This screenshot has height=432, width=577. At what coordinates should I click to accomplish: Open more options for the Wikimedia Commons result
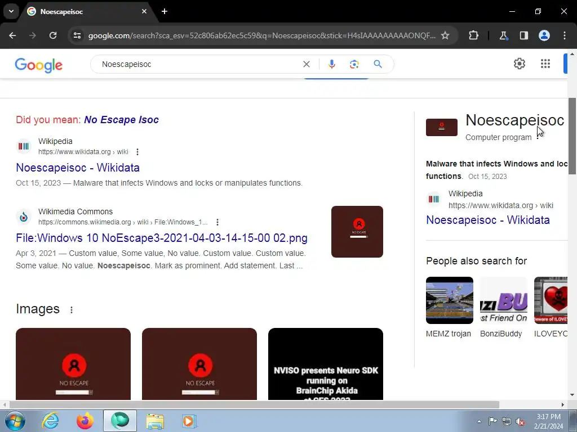[218, 222]
